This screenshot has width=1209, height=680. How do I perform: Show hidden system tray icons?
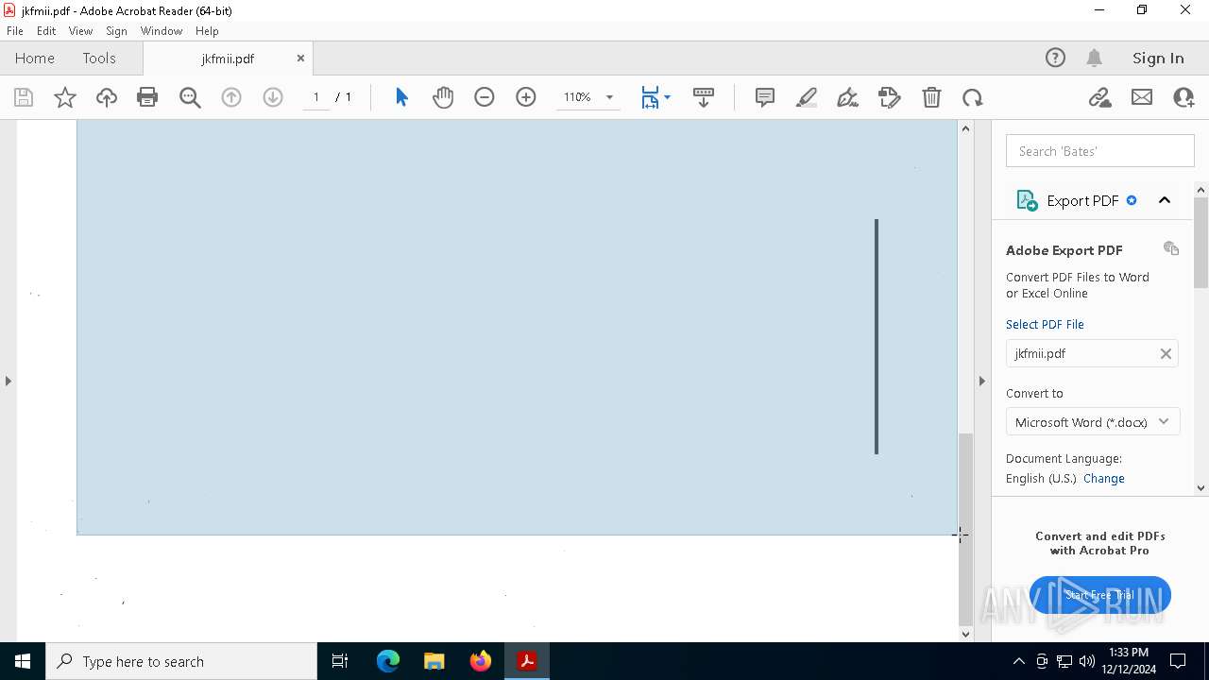(1018, 661)
